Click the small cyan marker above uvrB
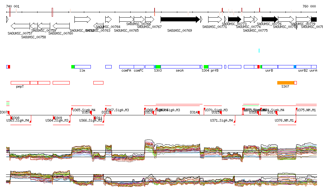 [x=259, y=51]
